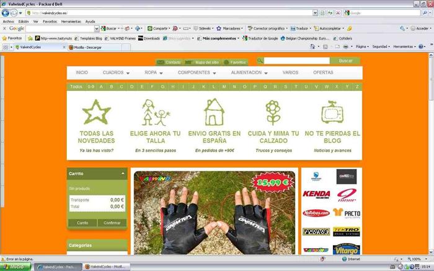434x271 pixels.
Task: Open the Seguridad command bar dropdown
Action: [x=381, y=46]
